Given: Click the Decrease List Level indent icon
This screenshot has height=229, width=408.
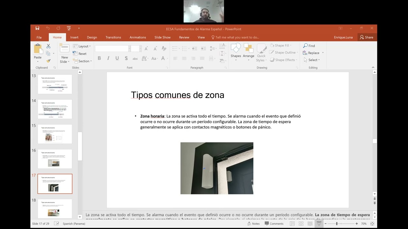Looking at the screenshot, I should 194,49.
